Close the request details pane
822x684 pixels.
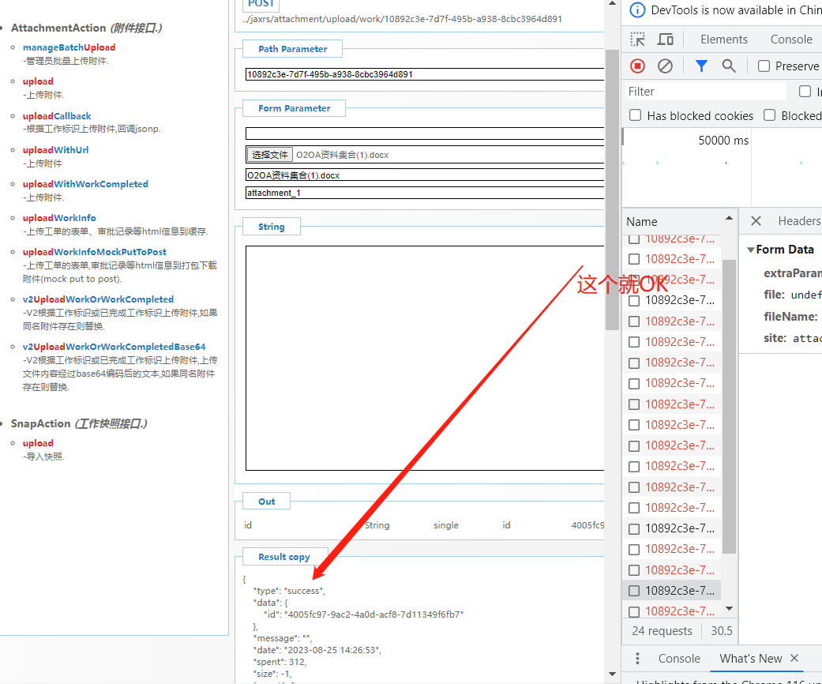coord(756,221)
